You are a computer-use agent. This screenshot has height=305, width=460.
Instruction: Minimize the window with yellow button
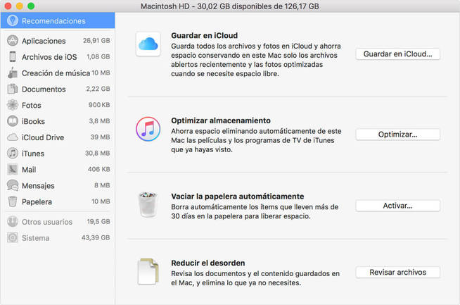click(20, 6)
